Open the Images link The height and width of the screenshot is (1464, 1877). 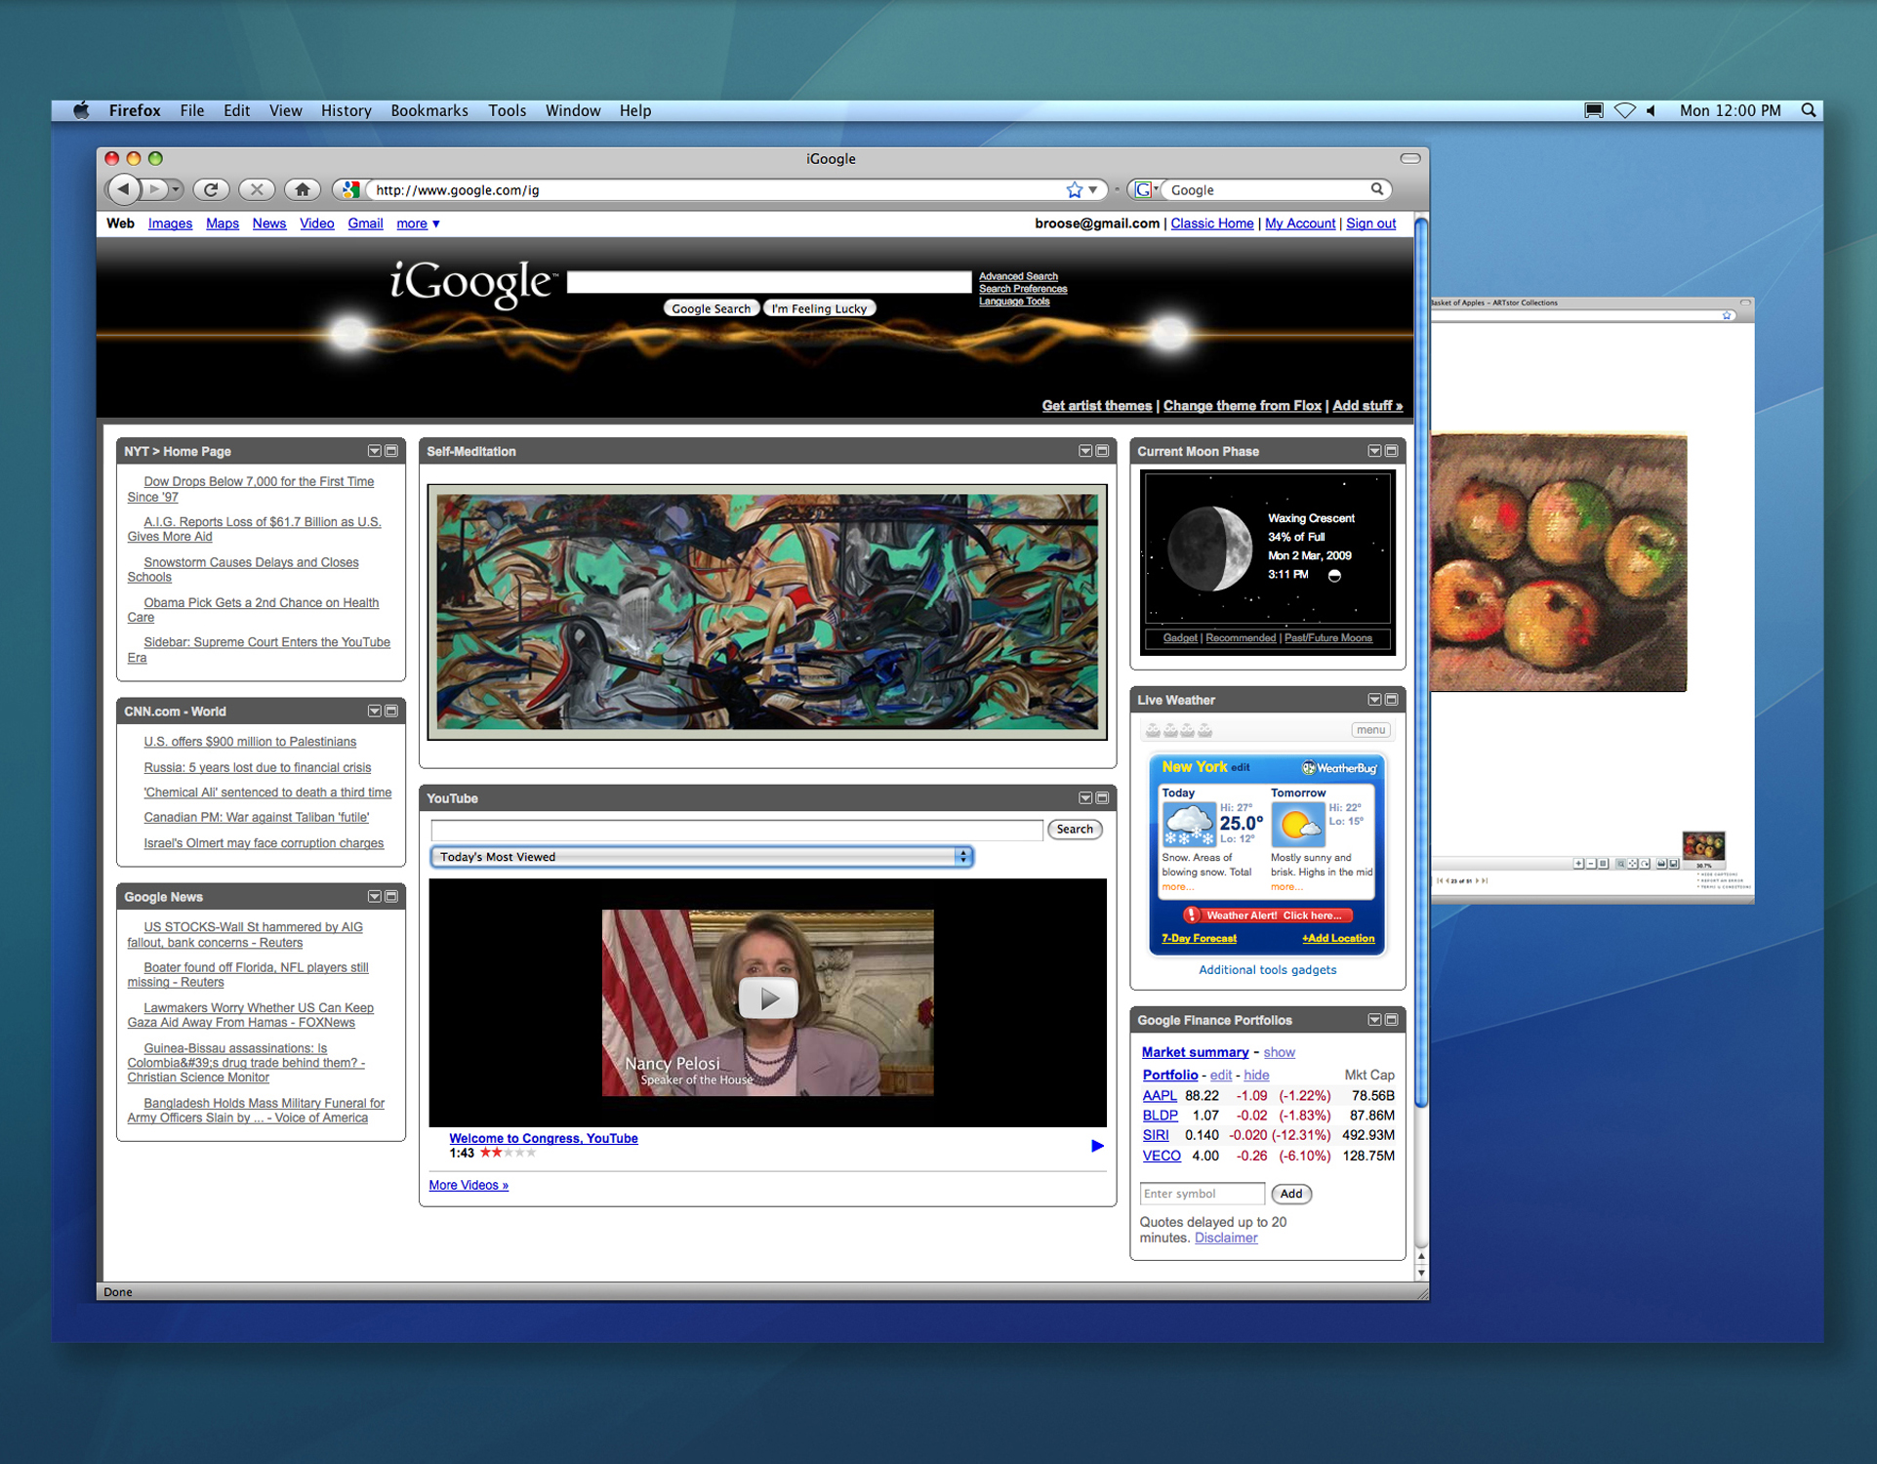170,224
